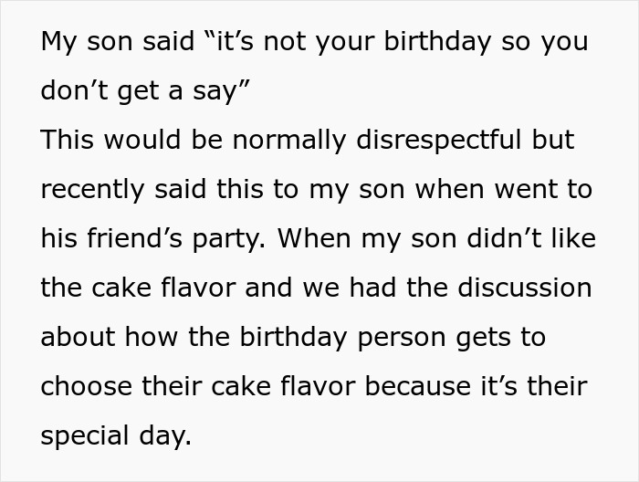Click the word 'would'
639x482 pixels.
140,141
